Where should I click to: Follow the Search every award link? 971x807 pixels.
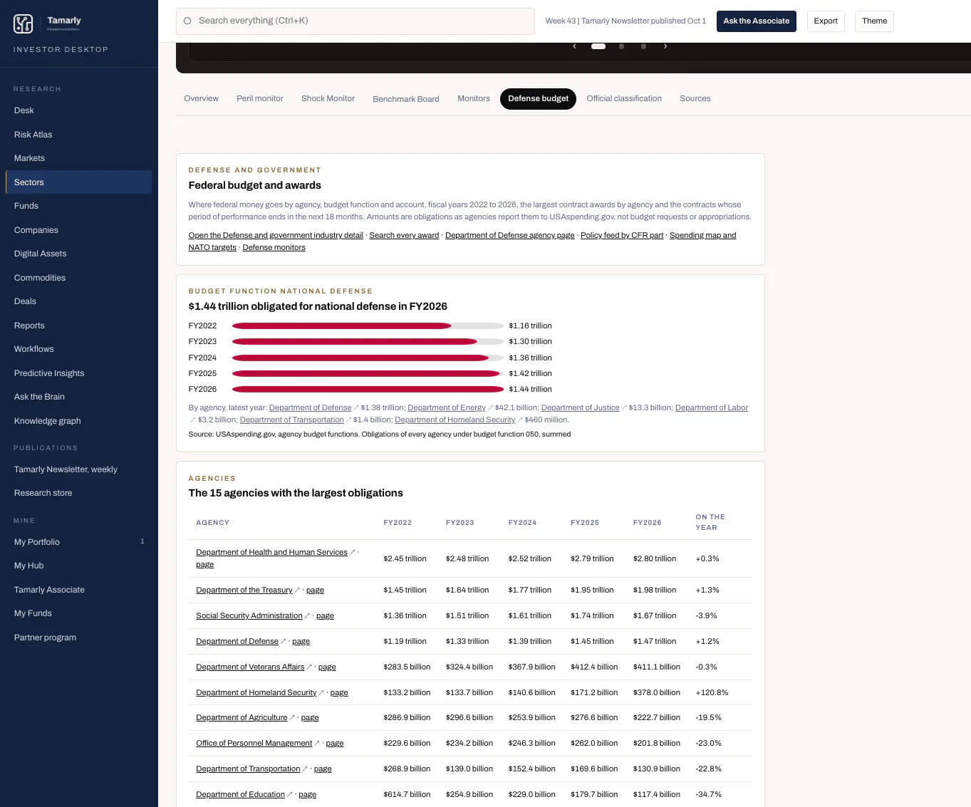click(x=404, y=235)
